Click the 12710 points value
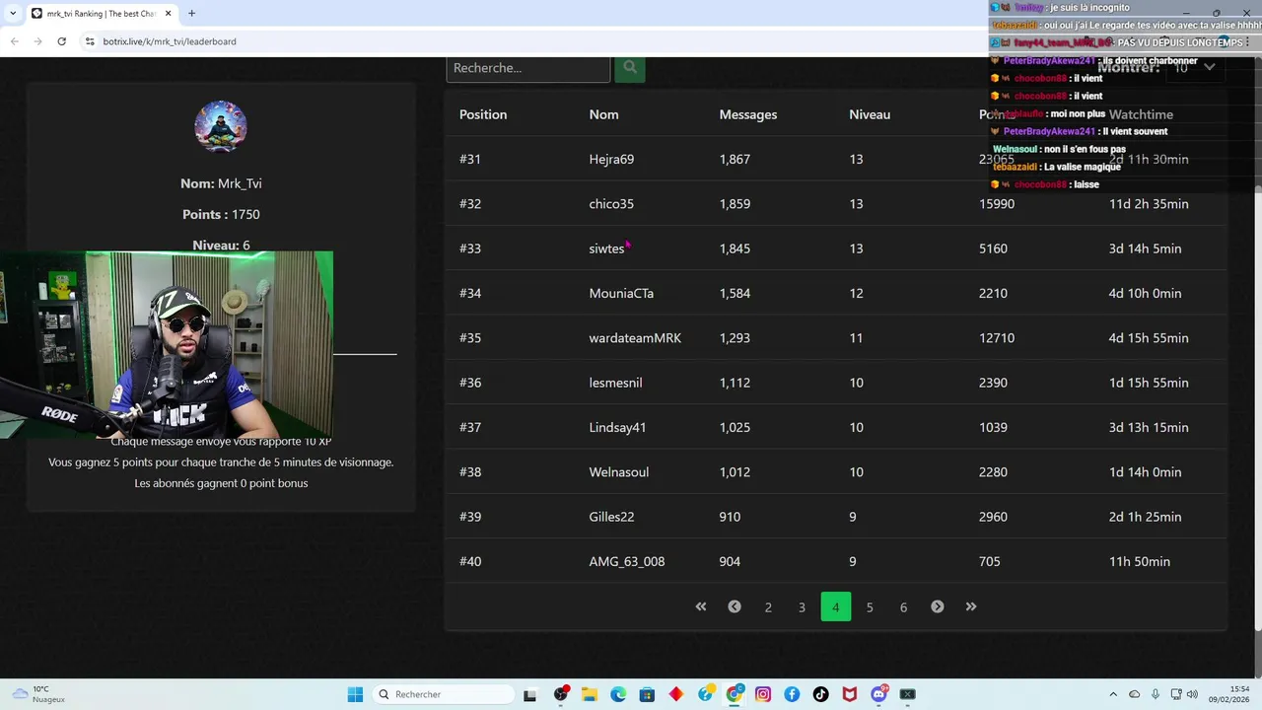The image size is (1262, 710). [x=997, y=338]
